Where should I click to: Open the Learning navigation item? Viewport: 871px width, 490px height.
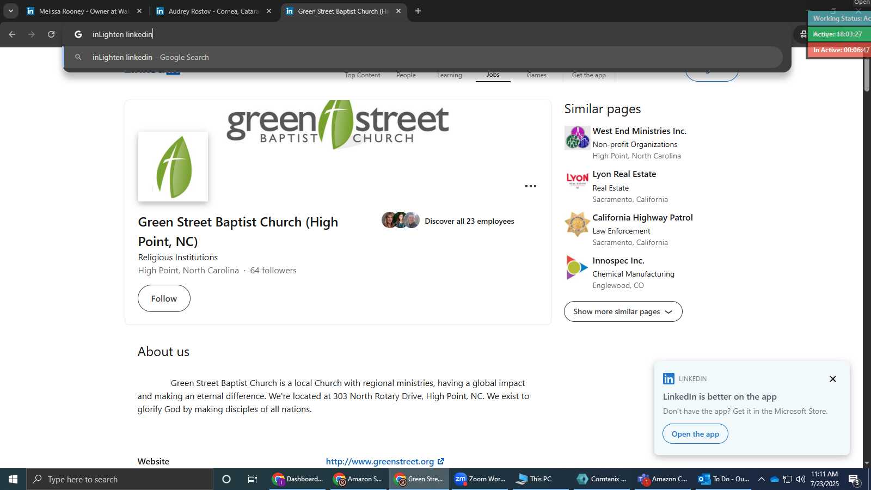click(450, 75)
